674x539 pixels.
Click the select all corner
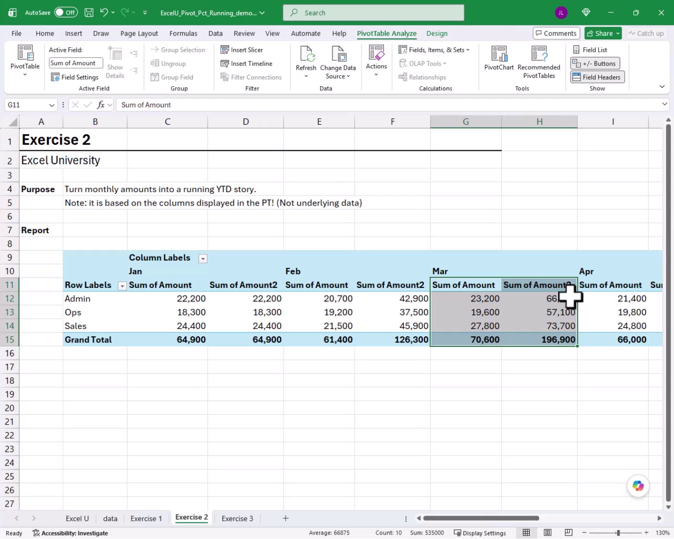10,121
